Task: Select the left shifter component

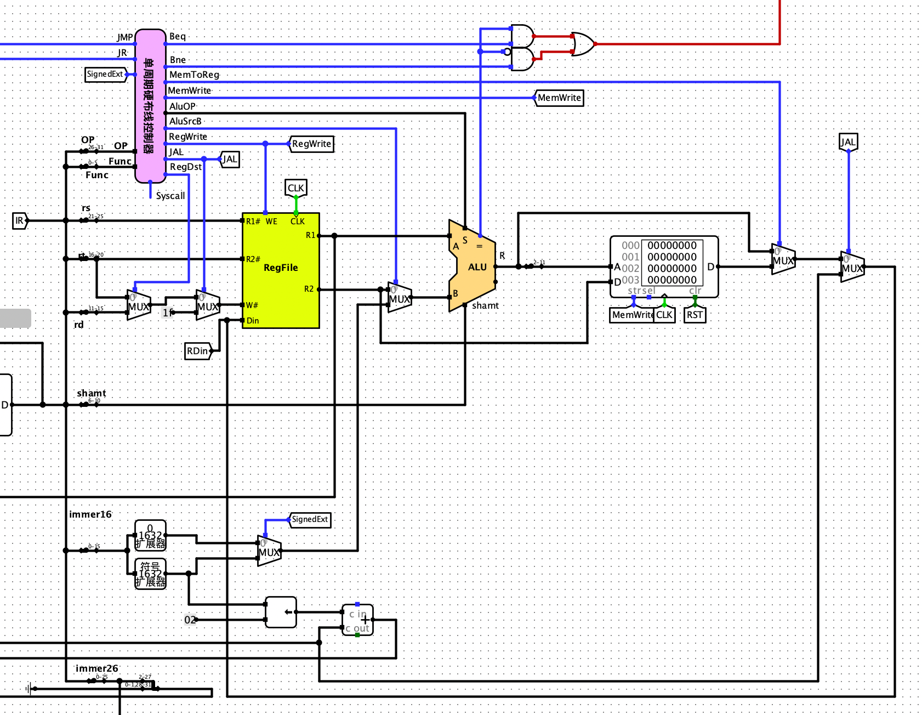Action: click(281, 612)
